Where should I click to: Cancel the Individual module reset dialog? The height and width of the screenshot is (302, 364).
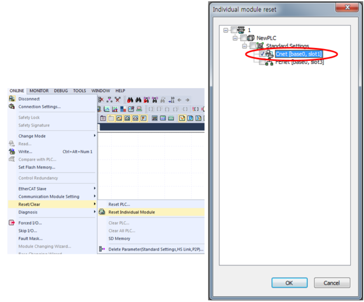[x=332, y=283]
